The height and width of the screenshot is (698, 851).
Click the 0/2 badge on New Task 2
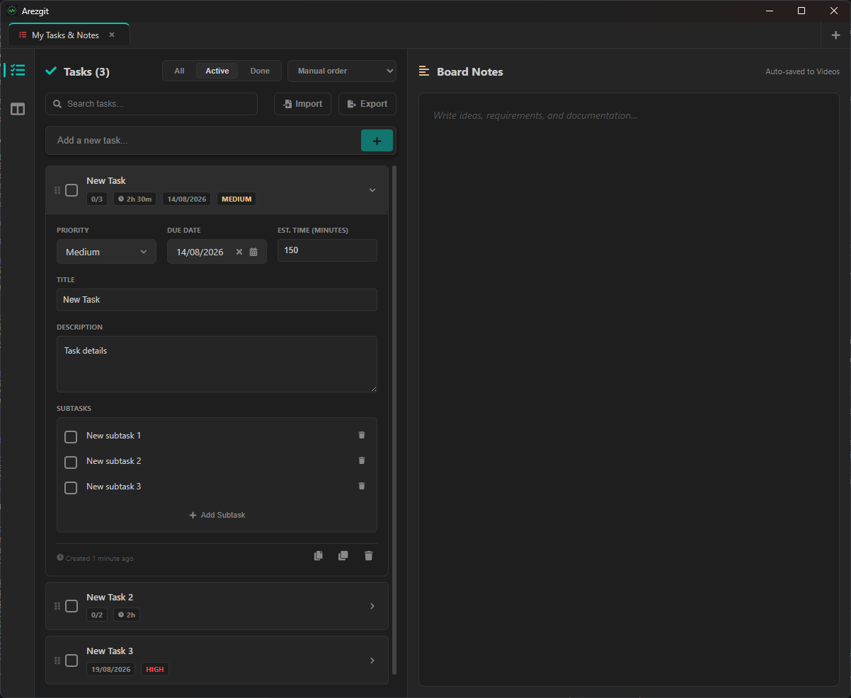(x=97, y=615)
